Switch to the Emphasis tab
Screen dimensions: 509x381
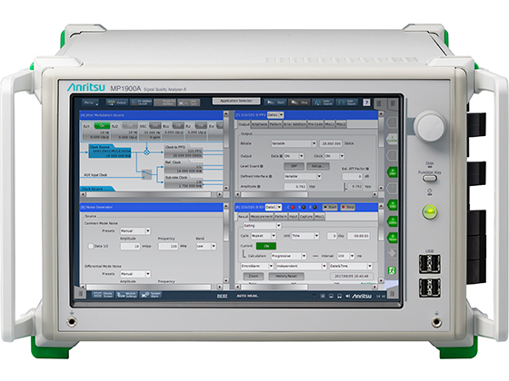coord(259,124)
